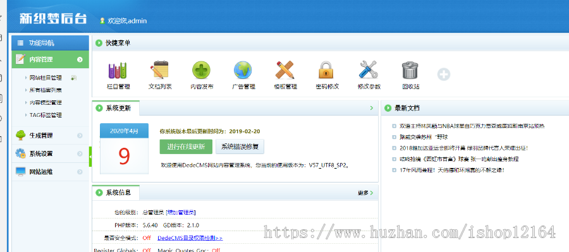569x252 pixels.
Task: Click the green play icon beside 系统信息
Action: coord(99,193)
